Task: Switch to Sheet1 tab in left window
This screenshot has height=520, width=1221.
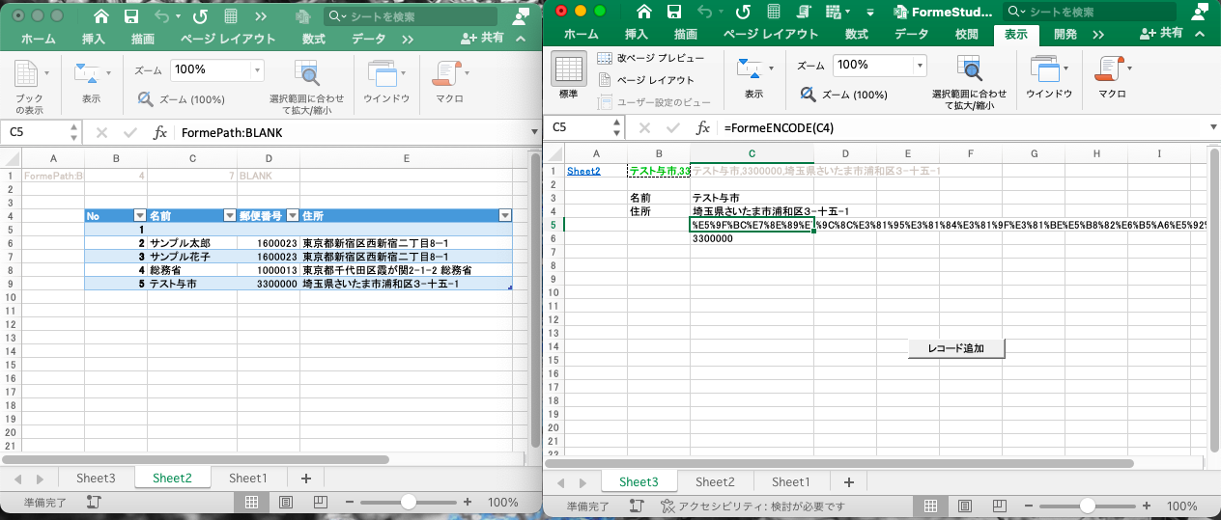Action: click(247, 478)
